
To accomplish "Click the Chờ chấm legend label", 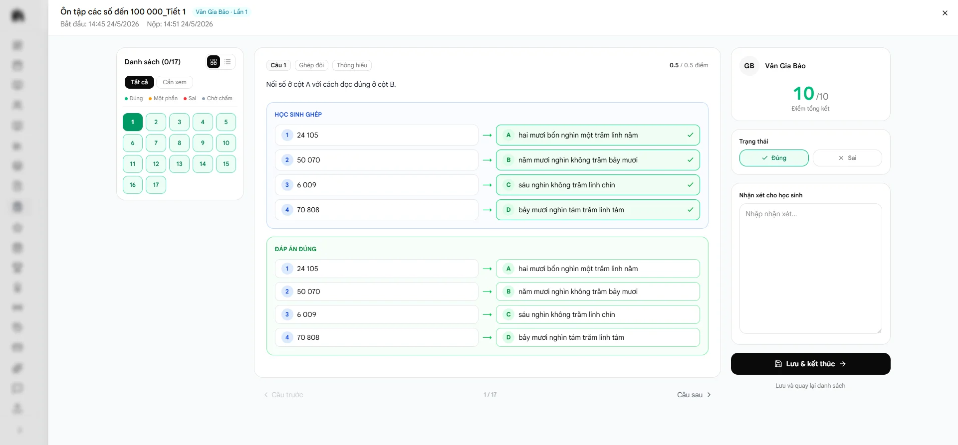I will click(217, 98).
